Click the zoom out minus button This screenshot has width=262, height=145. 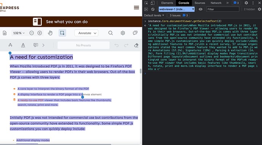pos(32,33)
